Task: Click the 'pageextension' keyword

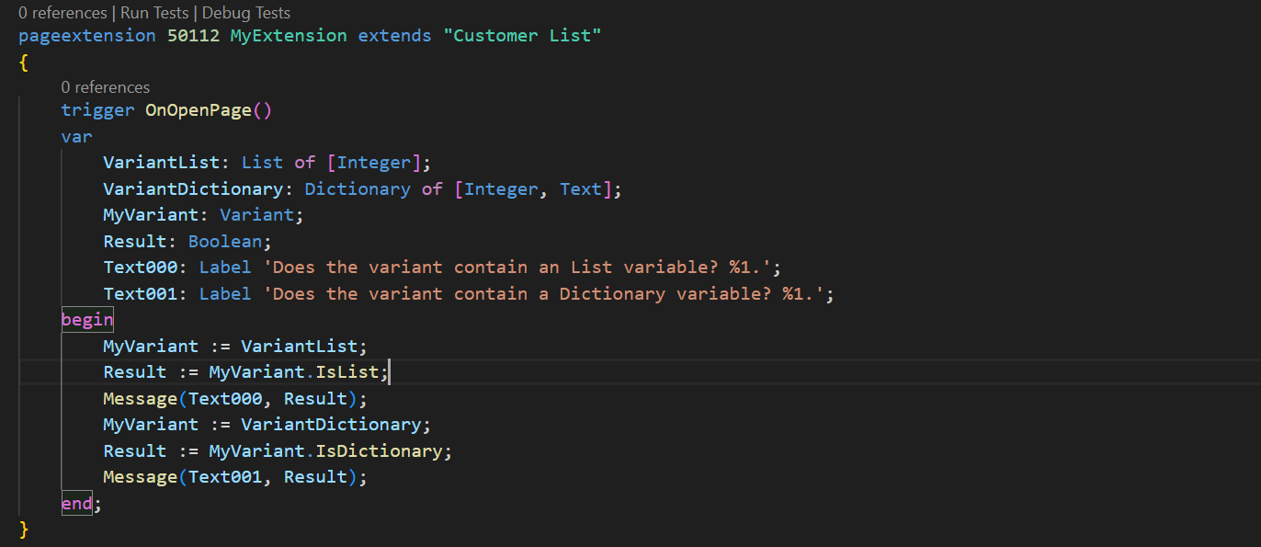Action: [87, 36]
